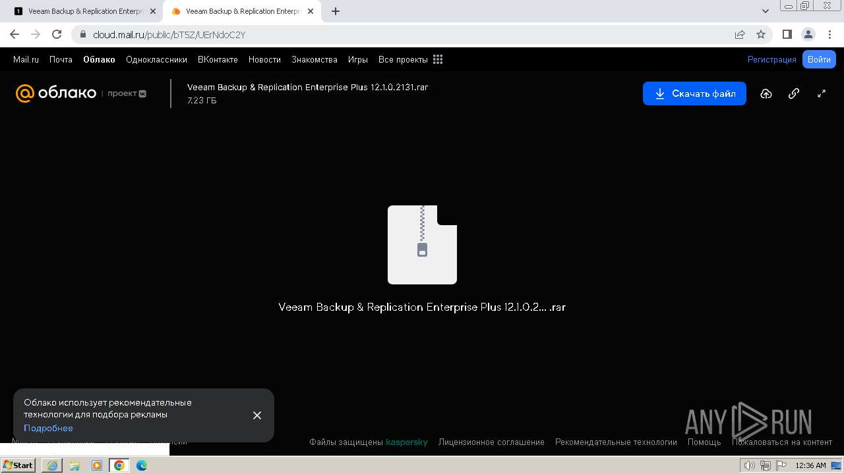Screen dimensions: 844x474
Task: Close the active Veeam cloud tab
Action: click(311, 11)
